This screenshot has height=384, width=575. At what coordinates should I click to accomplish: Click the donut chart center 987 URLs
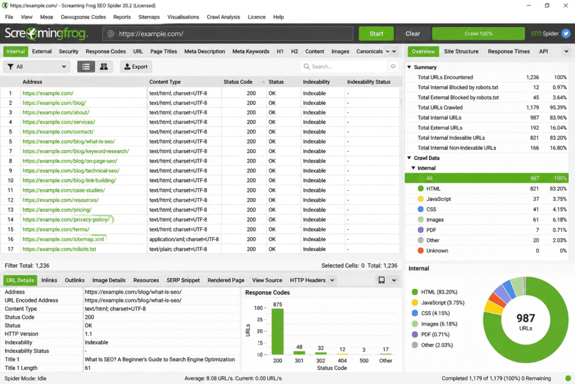pyautogui.click(x=526, y=321)
